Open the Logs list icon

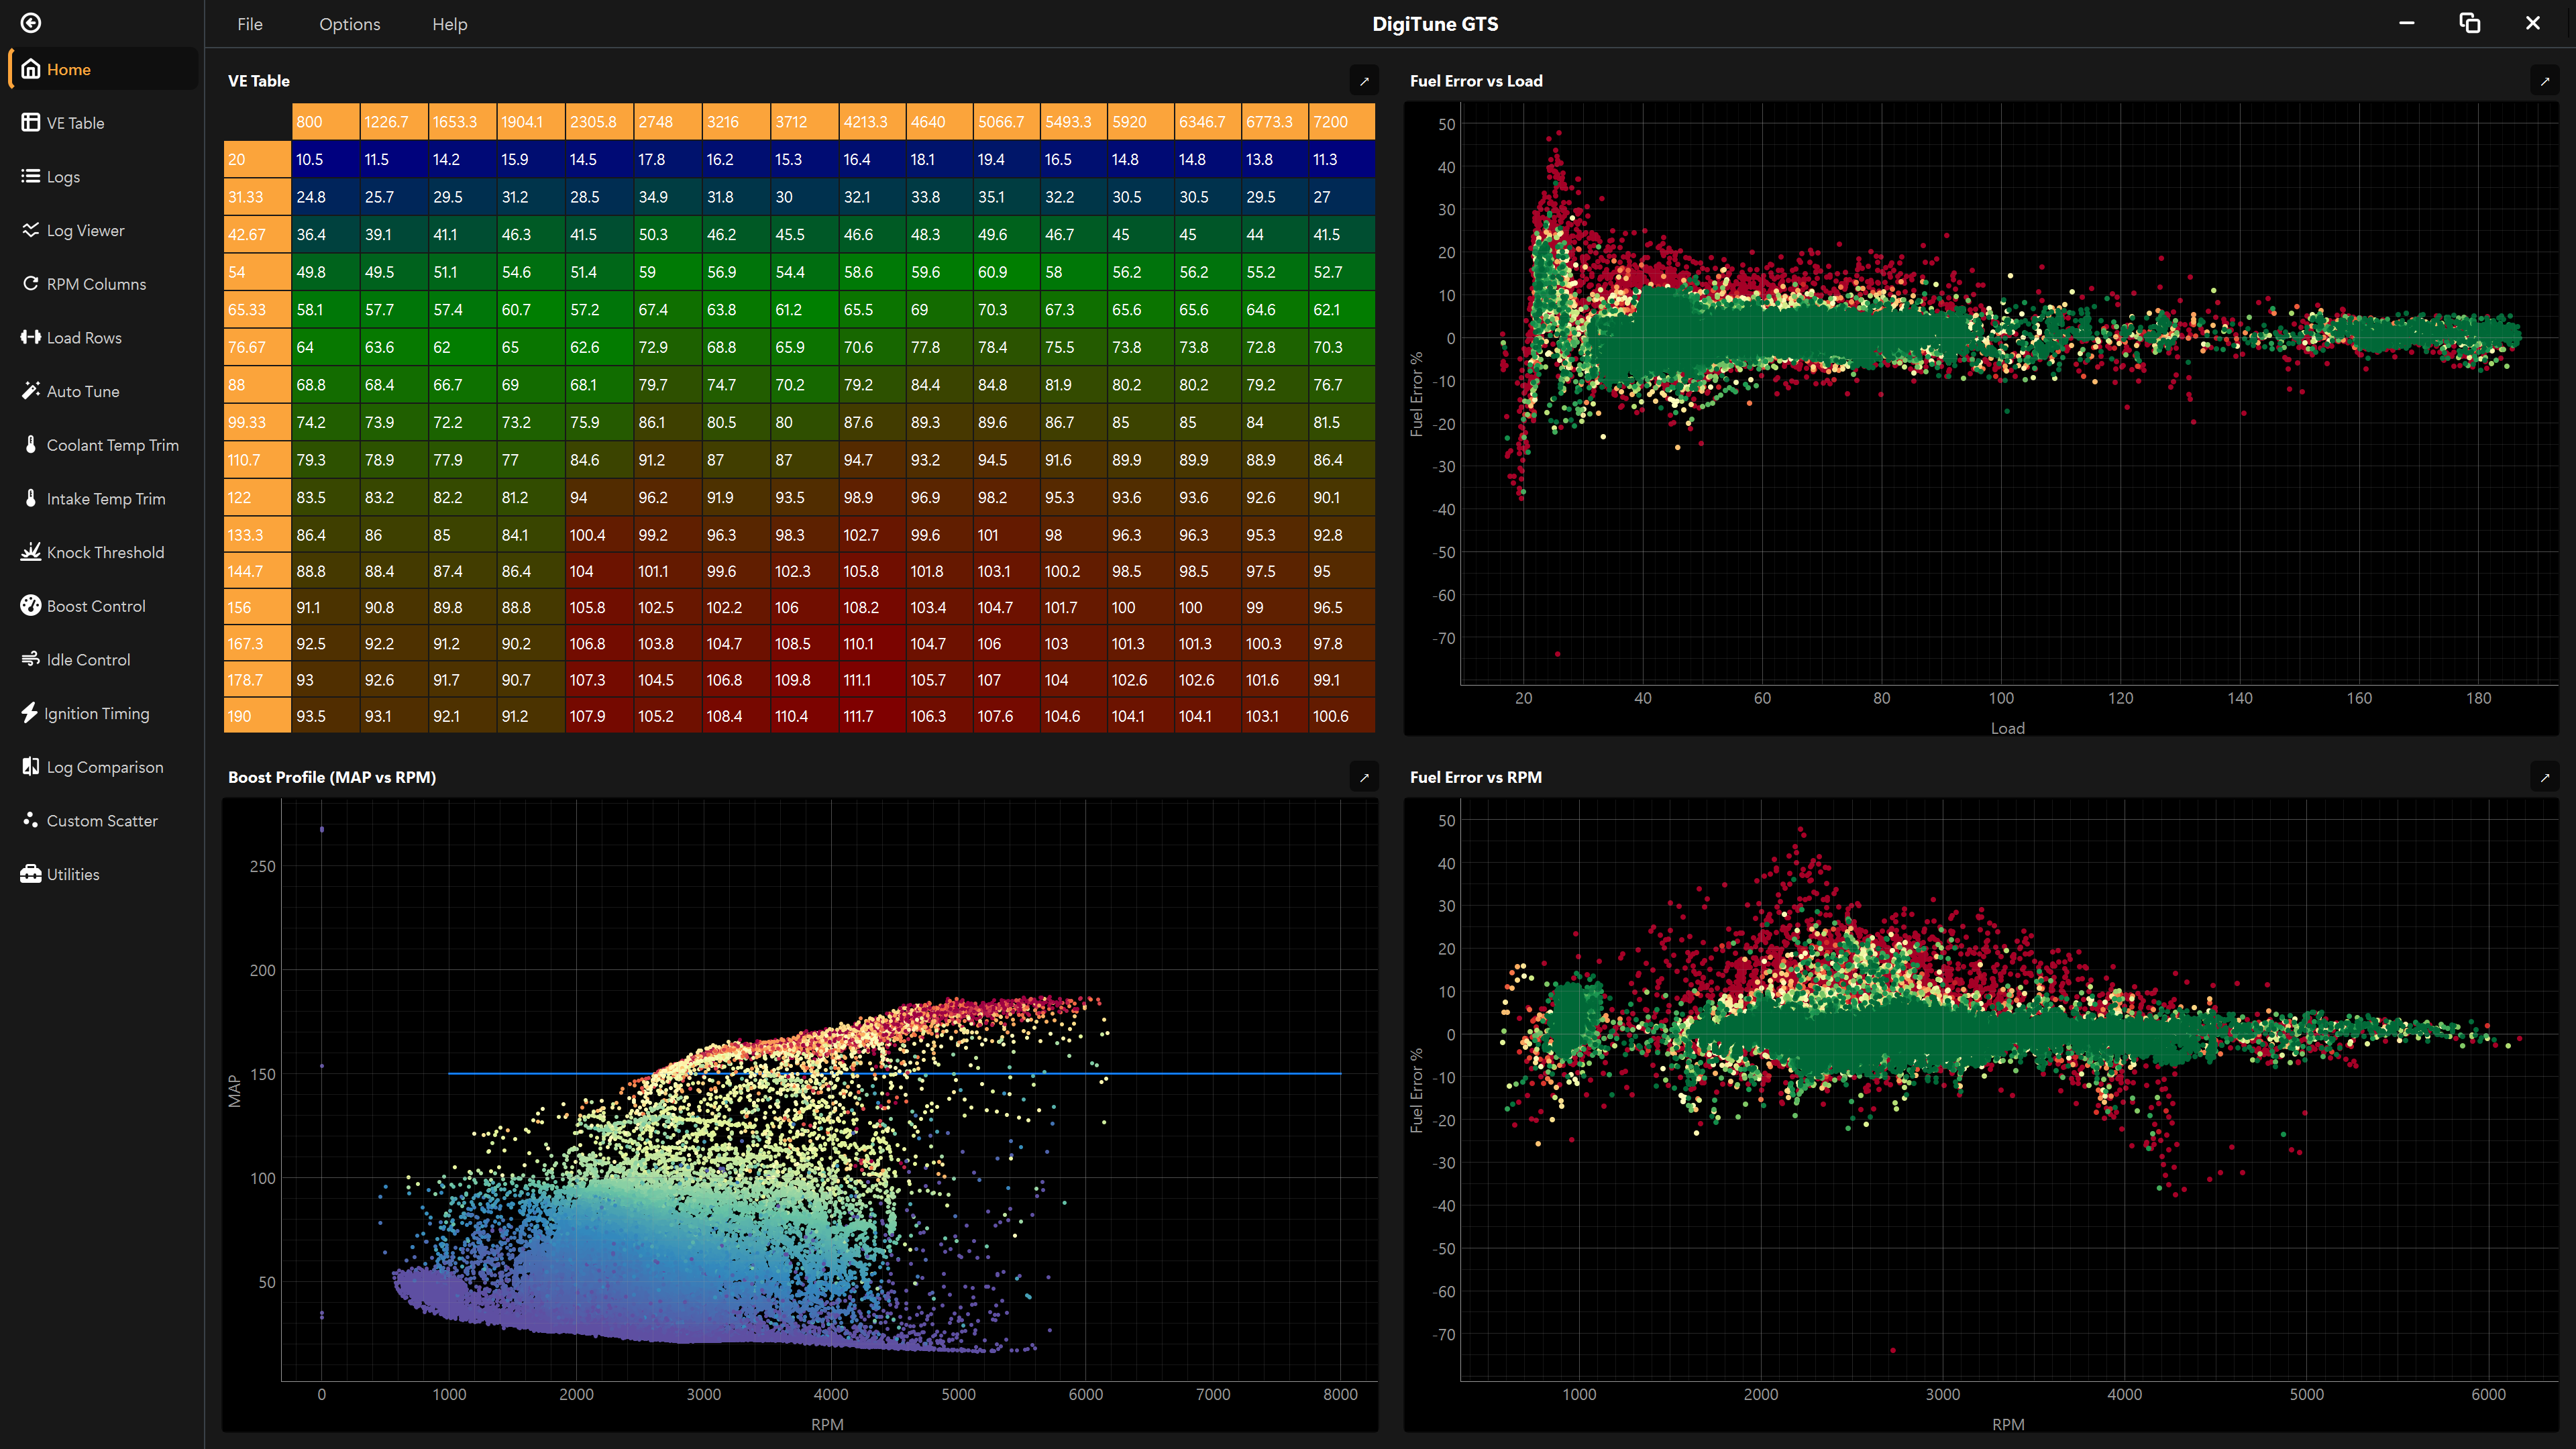tap(31, 176)
